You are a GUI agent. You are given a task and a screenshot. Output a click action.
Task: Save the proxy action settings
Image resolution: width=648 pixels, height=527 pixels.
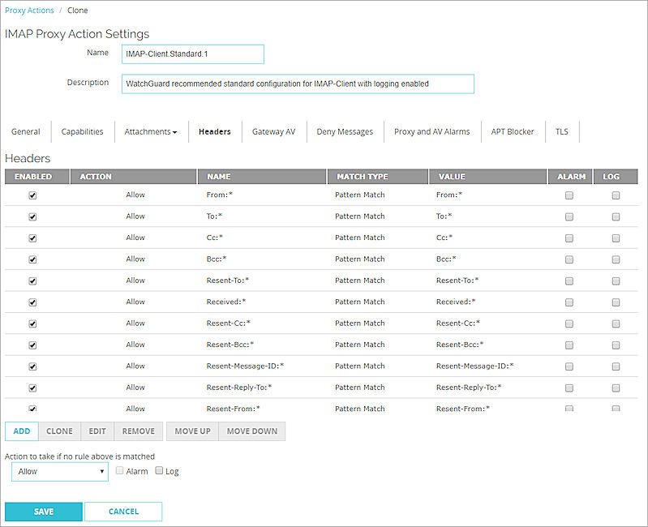(44, 512)
